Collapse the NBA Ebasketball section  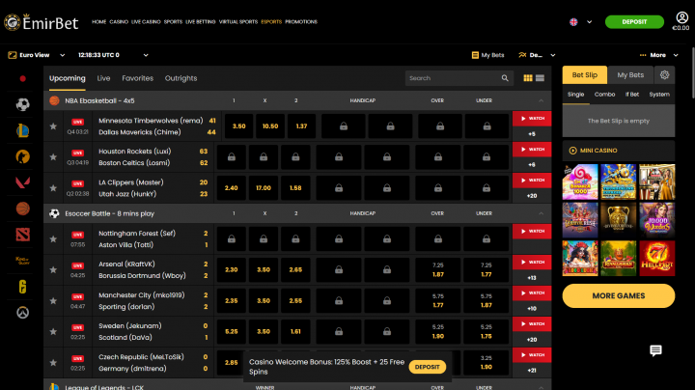(542, 100)
